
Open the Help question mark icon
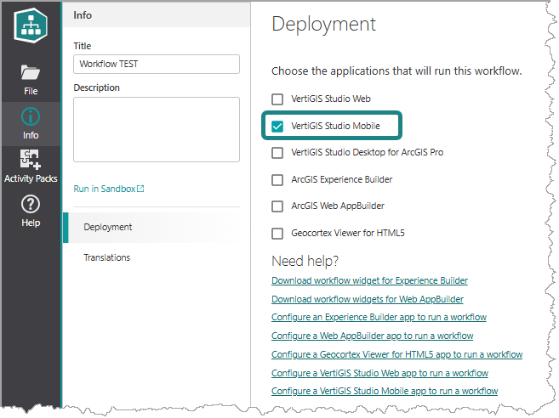click(31, 204)
